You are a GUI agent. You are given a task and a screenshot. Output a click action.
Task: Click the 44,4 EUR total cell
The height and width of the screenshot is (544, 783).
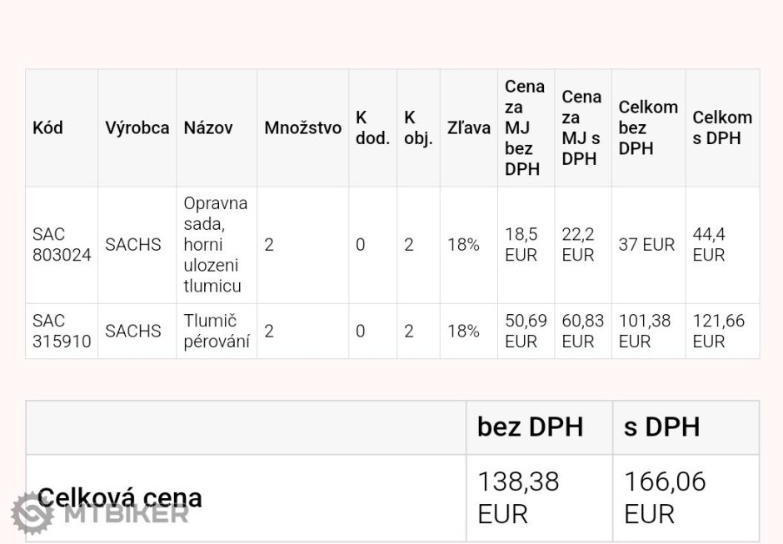(709, 245)
